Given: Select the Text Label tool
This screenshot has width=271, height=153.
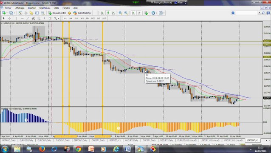Looking at the screenshot, I should (50, 18).
